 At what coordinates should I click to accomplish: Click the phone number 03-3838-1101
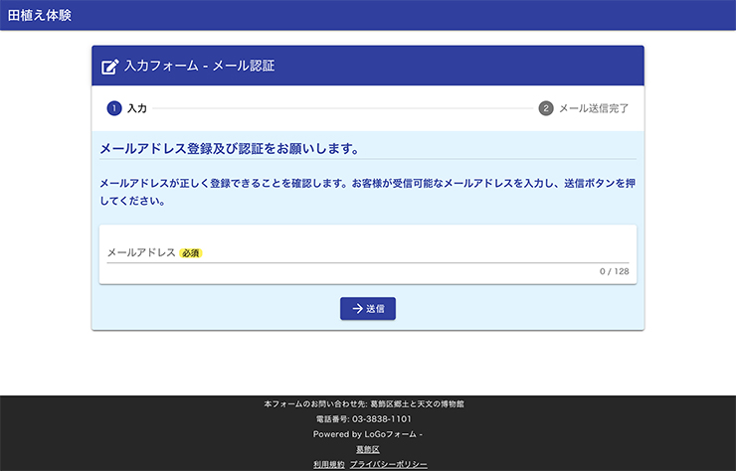click(368, 419)
